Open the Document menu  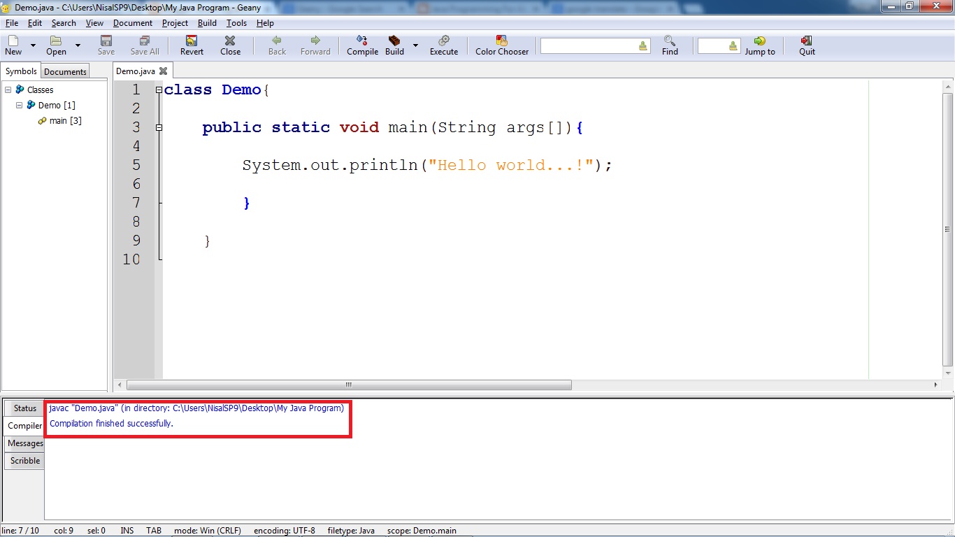tap(133, 23)
